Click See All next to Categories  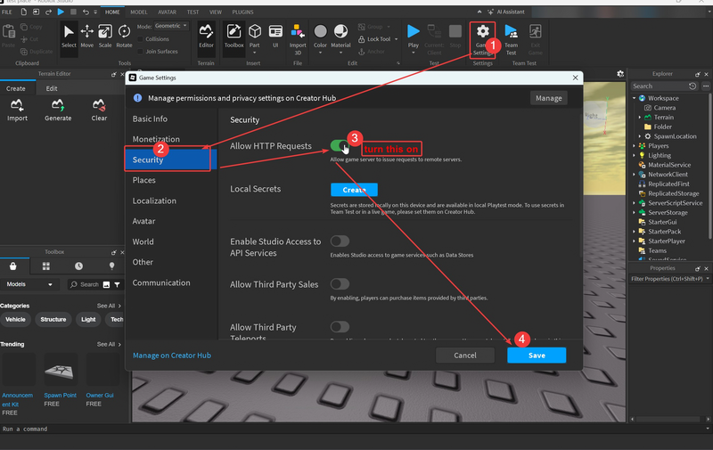tap(108, 306)
